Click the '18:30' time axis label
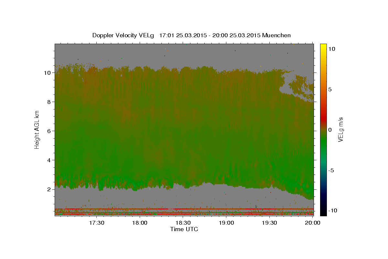The width and height of the screenshot is (388, 259). pyautogui.click(x=183, y=223)
